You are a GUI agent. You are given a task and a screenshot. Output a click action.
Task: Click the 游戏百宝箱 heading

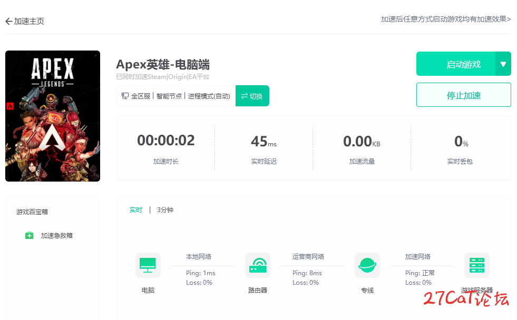point(32,212)
